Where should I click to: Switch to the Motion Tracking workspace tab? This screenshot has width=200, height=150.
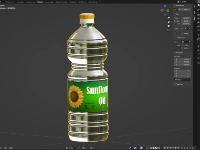click(62, 2)
